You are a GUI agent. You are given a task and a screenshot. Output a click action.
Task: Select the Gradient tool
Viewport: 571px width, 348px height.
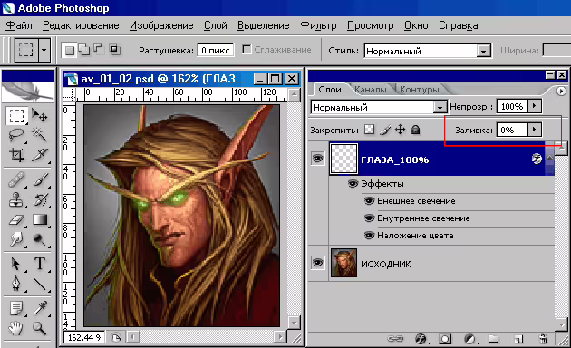click(x=39, y=219)
